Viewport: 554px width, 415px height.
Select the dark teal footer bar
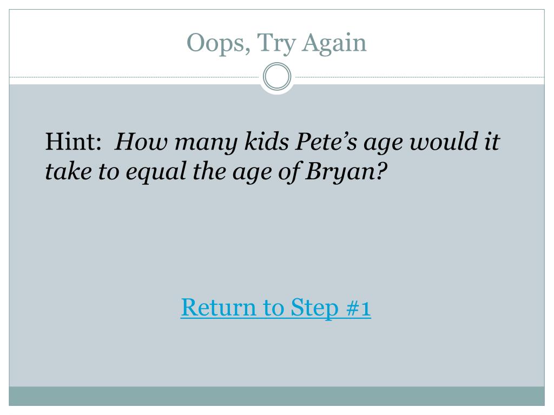[276, 396]
